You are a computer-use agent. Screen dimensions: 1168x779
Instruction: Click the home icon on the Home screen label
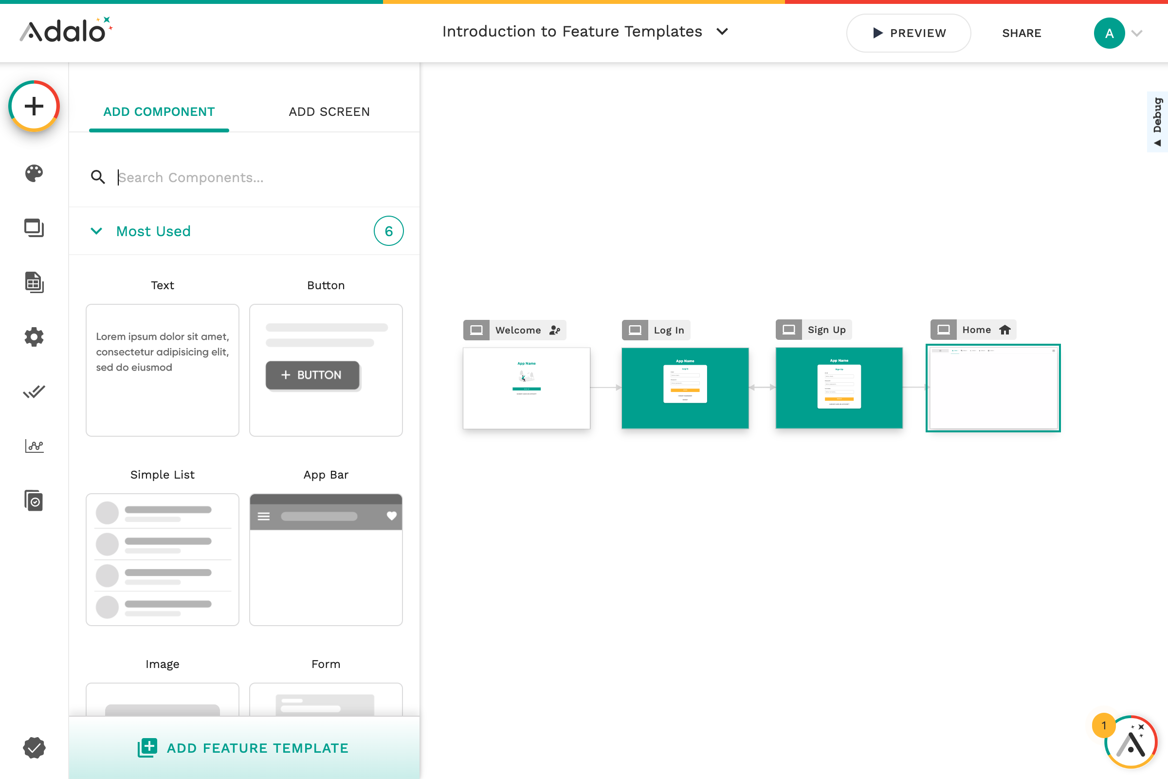coord(1004,330)
